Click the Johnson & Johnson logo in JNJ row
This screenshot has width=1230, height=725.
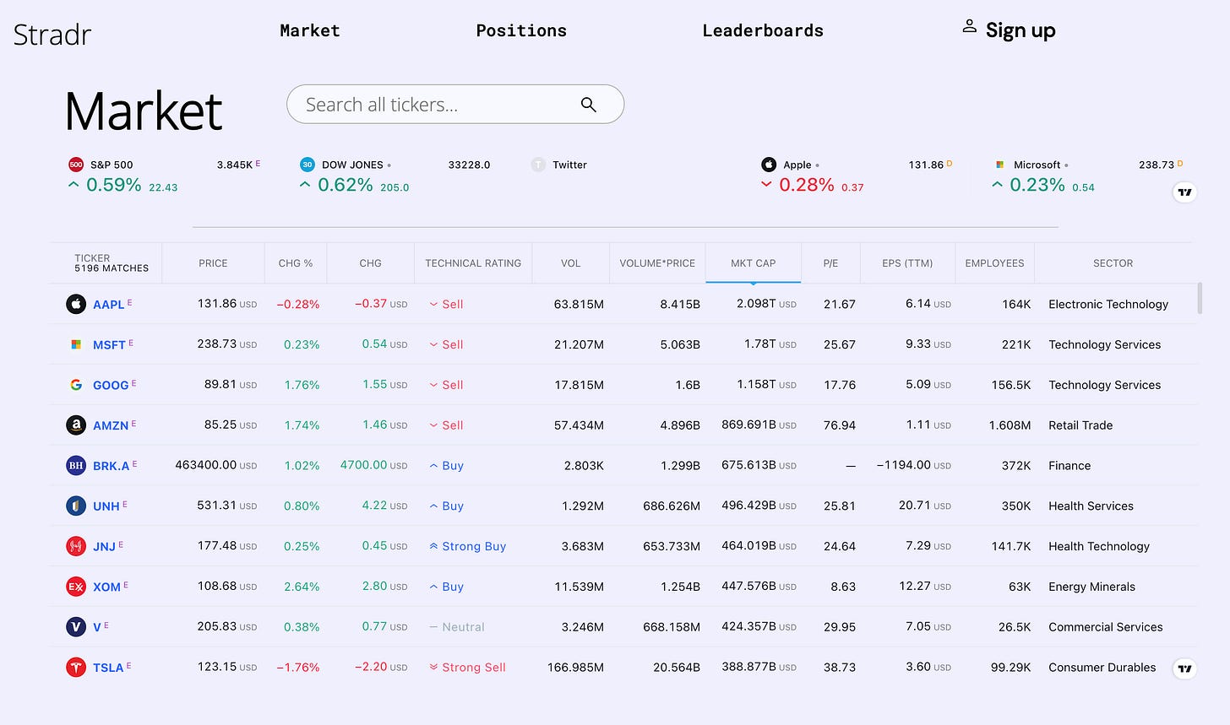(x=76, y=546)
